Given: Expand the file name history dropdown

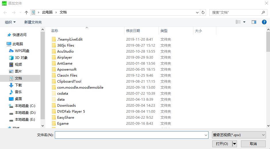Looking at the screenshot, I should click(x=206, y=135).
